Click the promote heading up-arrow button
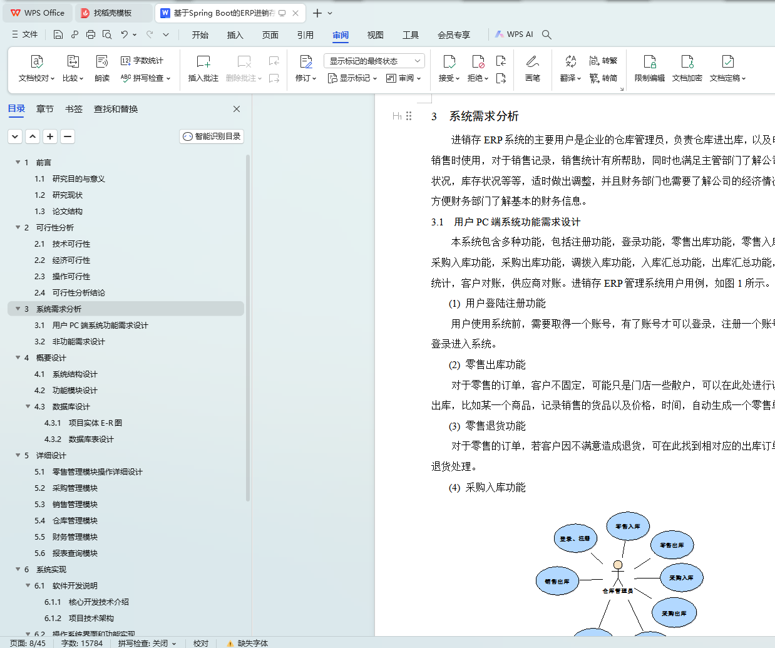Viewport: 775px width, 648px height. pos(33,136)
